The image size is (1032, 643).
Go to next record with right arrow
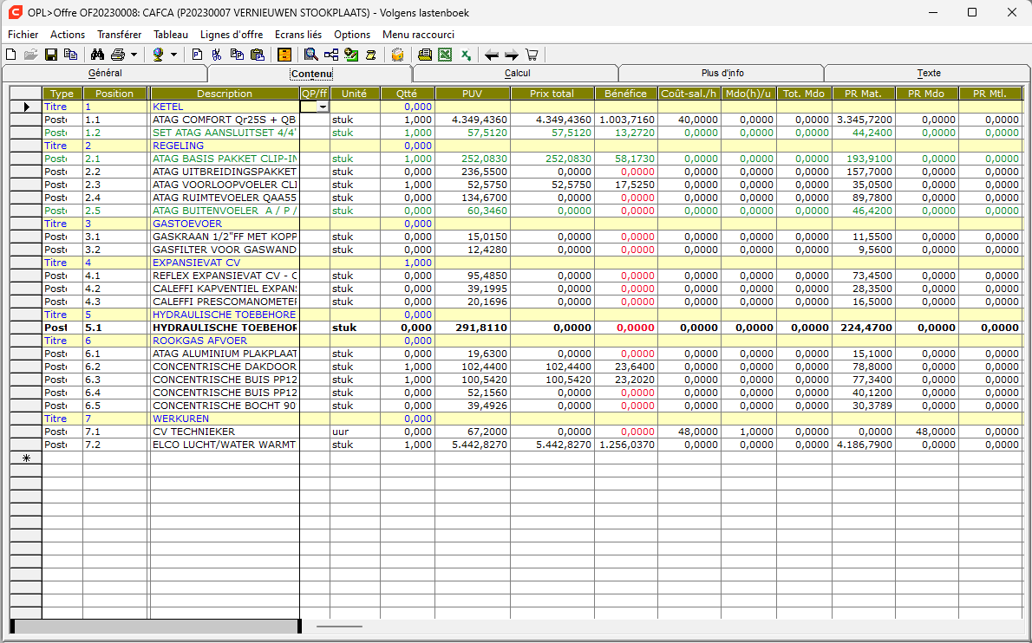pyautogui.click(x=512, y=55)
